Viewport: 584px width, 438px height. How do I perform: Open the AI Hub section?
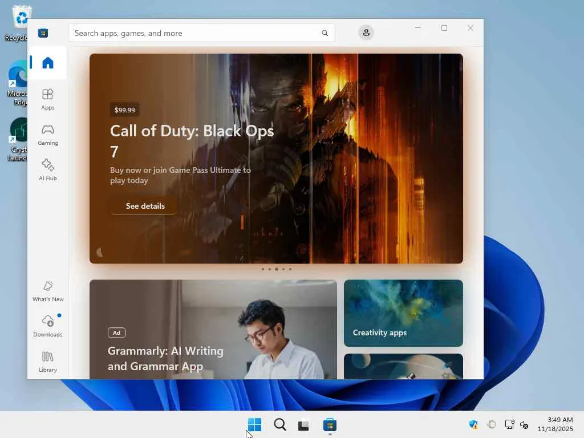point(48,170)
